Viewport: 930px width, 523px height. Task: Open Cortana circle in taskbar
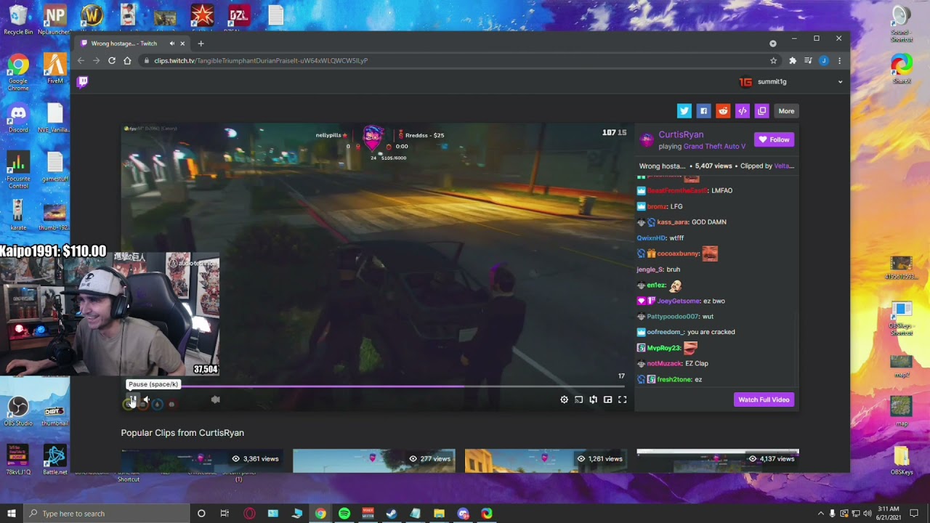[x=201, y=514]
